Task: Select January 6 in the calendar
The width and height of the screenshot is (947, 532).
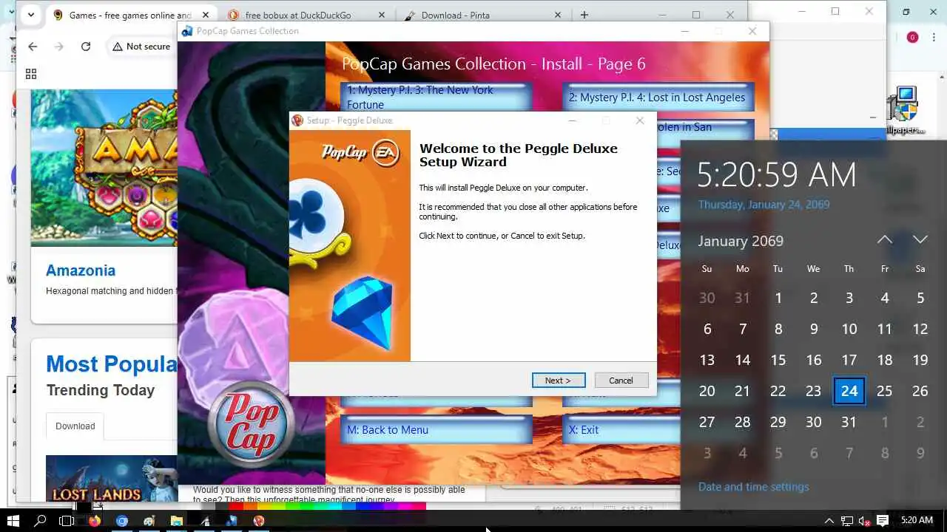Action: (x=707, y=329)
